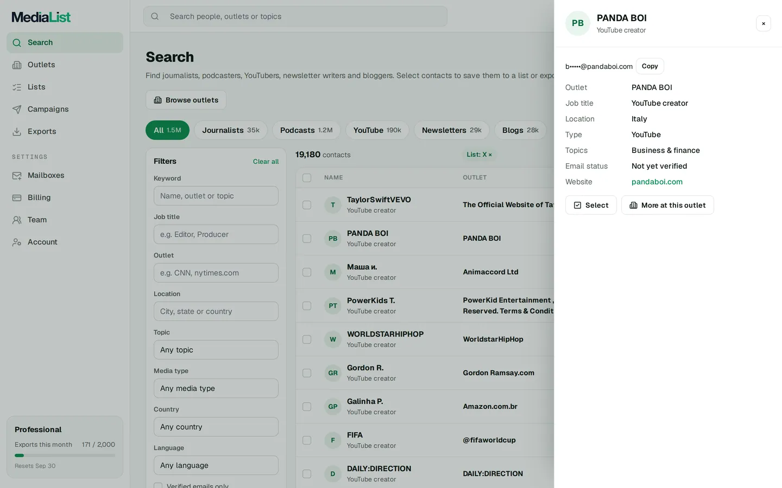Image resolution: width=782 pixels, height=488 pixels.
Task: Click Clear all filters link
Action: click(266, 162)
